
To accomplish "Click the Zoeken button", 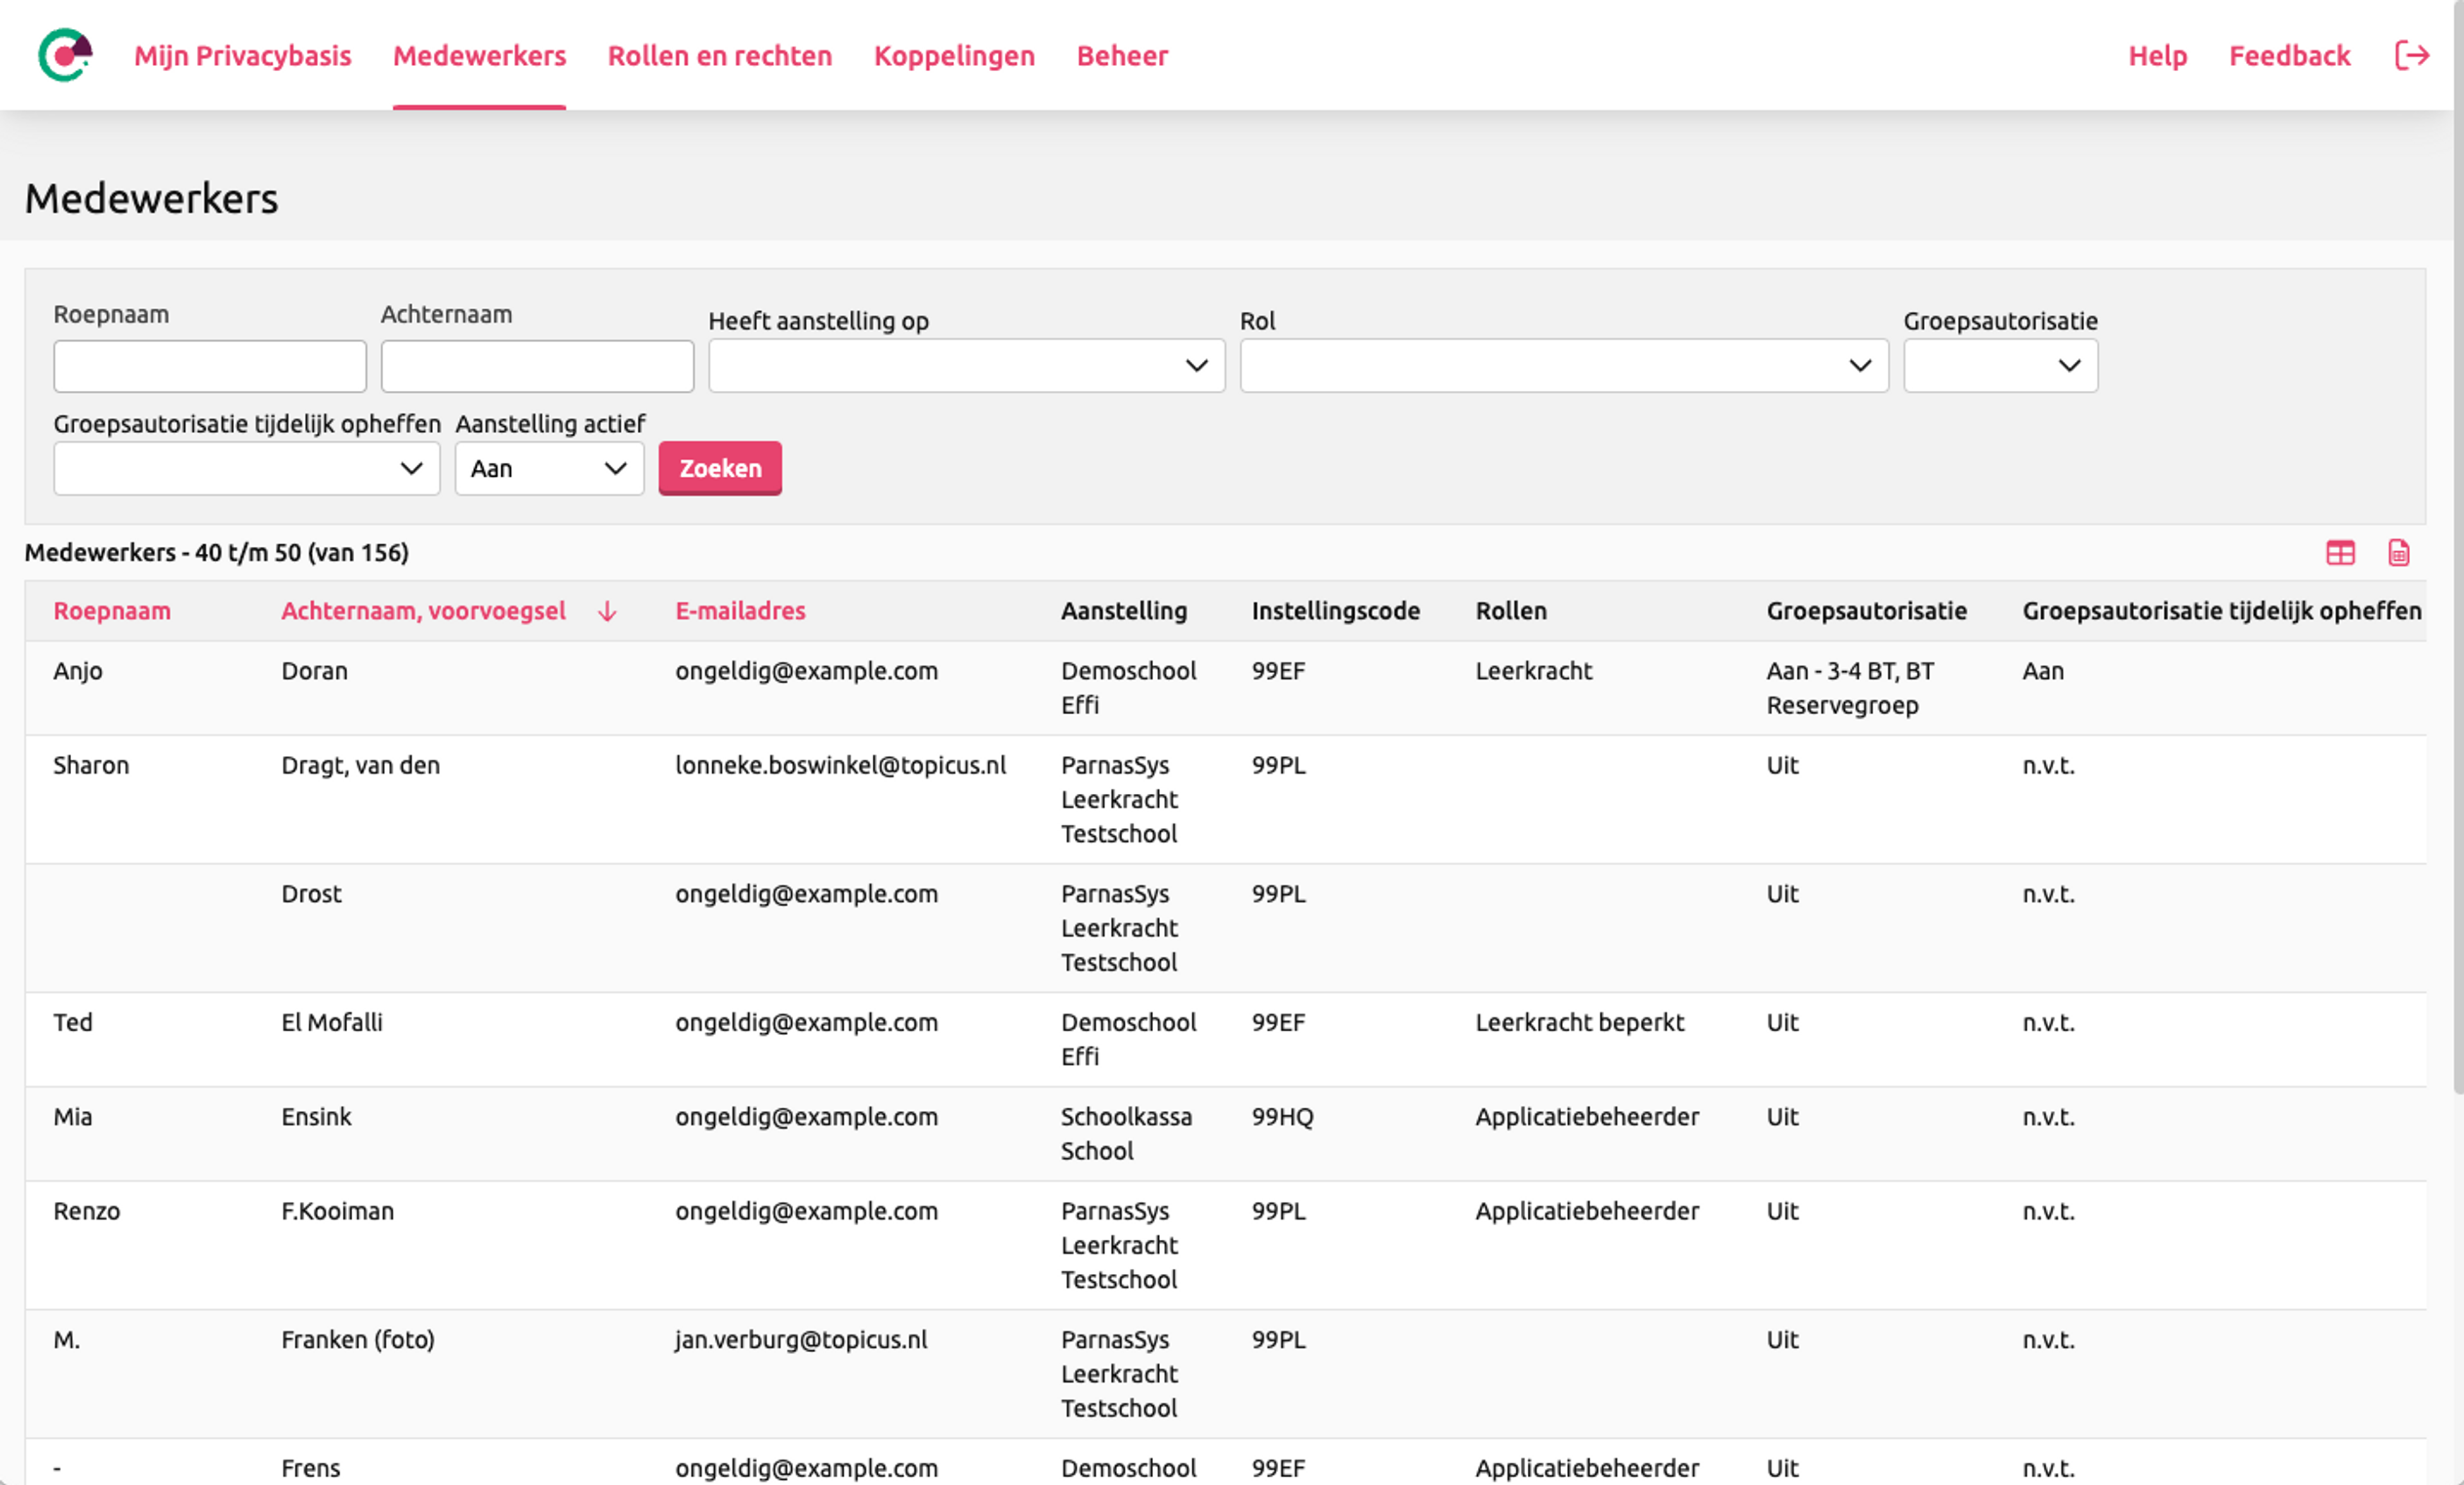I will coord(720,468).
